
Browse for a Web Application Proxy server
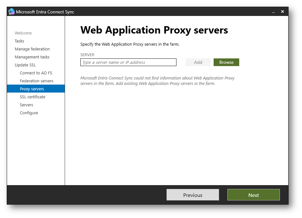(x=226, y=62)
